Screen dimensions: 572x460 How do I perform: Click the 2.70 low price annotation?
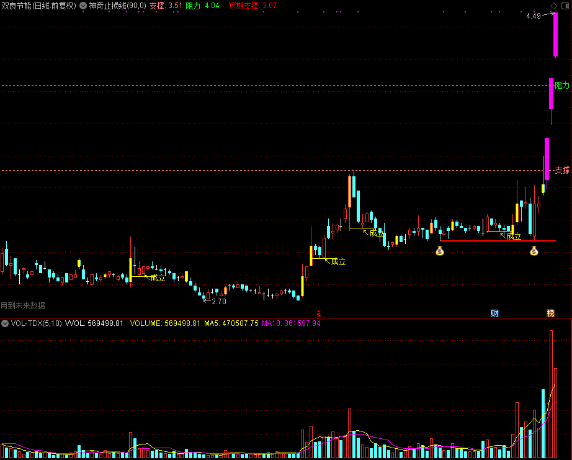(219, 302)
